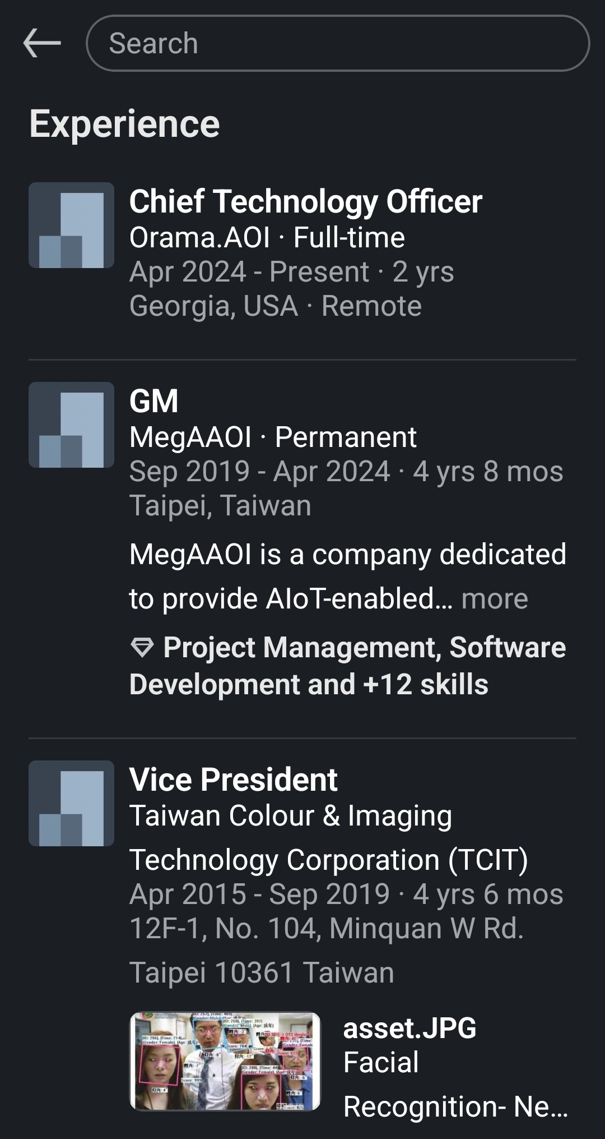Select the Full-time label under Orama.AOI
This screenshot has height=1139, width=605.
350,237
